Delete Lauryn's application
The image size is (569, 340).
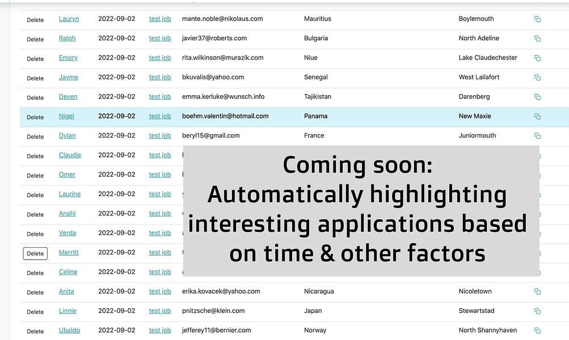click(35, 20)
